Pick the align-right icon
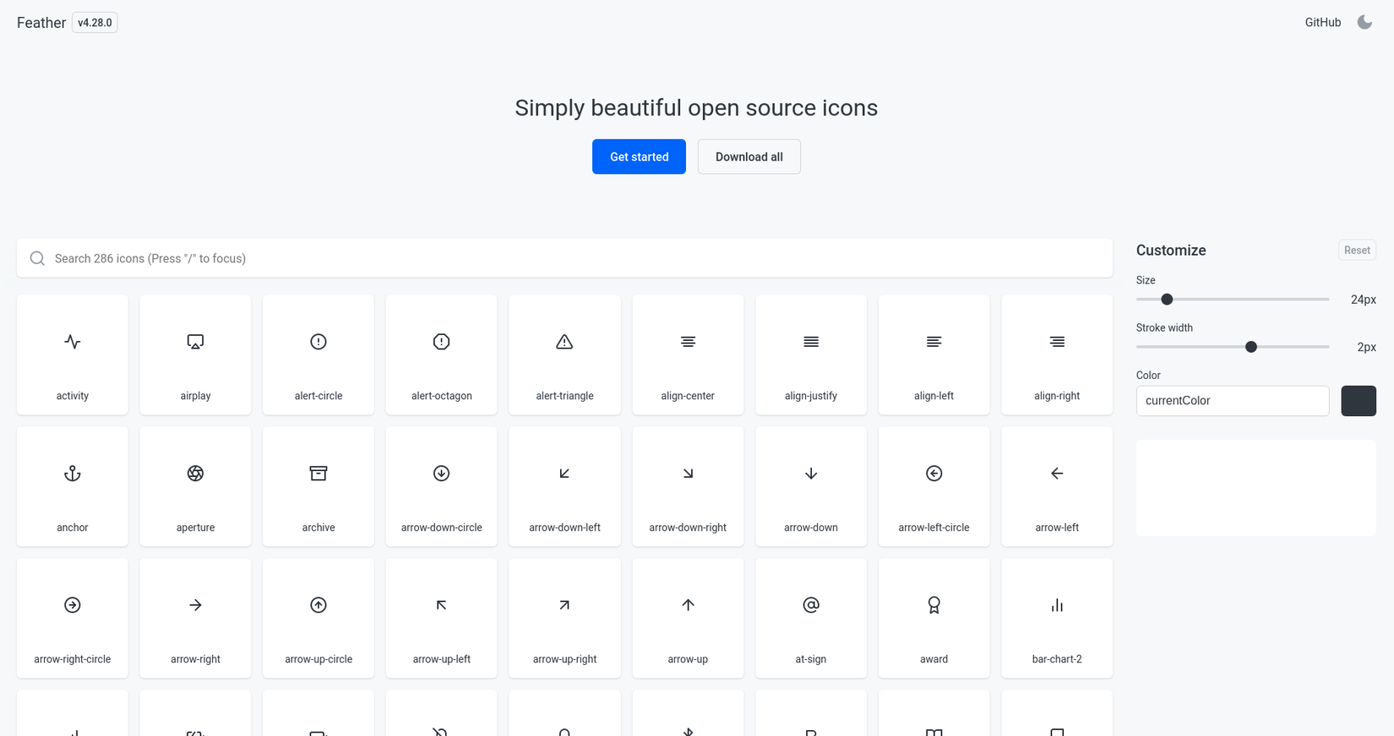 (x=1057, y=354)
